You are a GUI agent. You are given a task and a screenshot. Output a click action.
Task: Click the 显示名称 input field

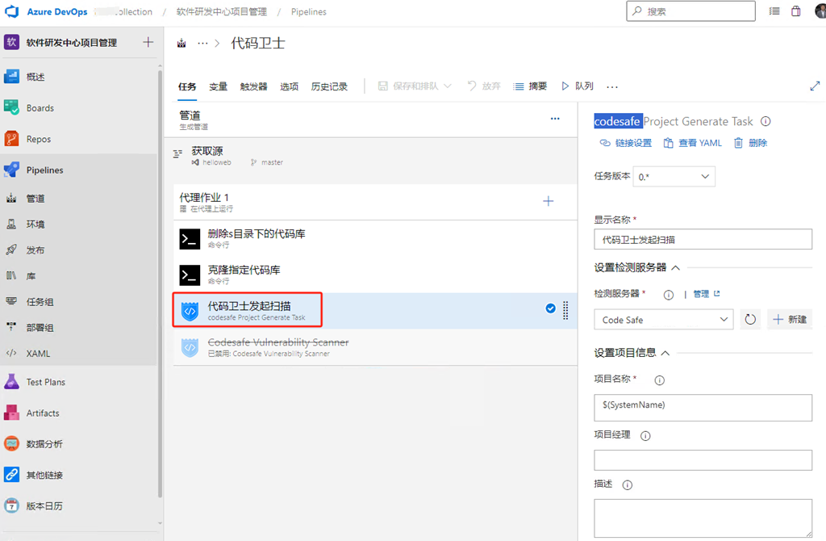coord(703,239)
